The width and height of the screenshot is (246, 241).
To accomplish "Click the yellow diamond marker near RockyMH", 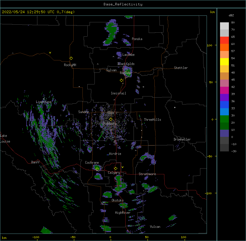I will (71, 58).
